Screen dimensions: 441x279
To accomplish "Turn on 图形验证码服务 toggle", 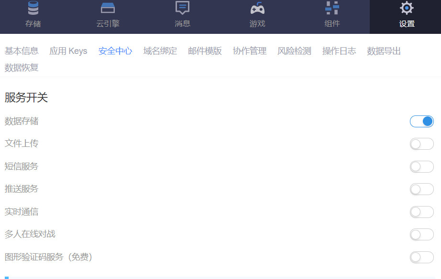I will (421, 257).
